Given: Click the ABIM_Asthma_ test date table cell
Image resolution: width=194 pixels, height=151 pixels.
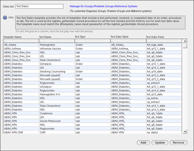Looking at the screenshot, I should point(128,49).
